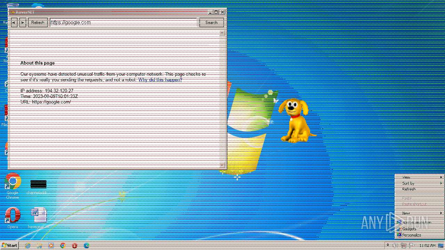This screenshot has width=445, height=250.
Task: Click the 11:02 AM clock in the tray
Action: [x=427, y=245]
